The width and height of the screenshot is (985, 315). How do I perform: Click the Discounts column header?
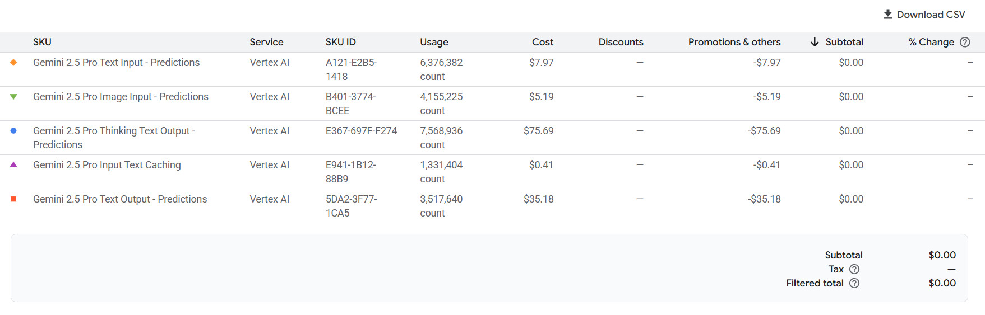[621, 42]
